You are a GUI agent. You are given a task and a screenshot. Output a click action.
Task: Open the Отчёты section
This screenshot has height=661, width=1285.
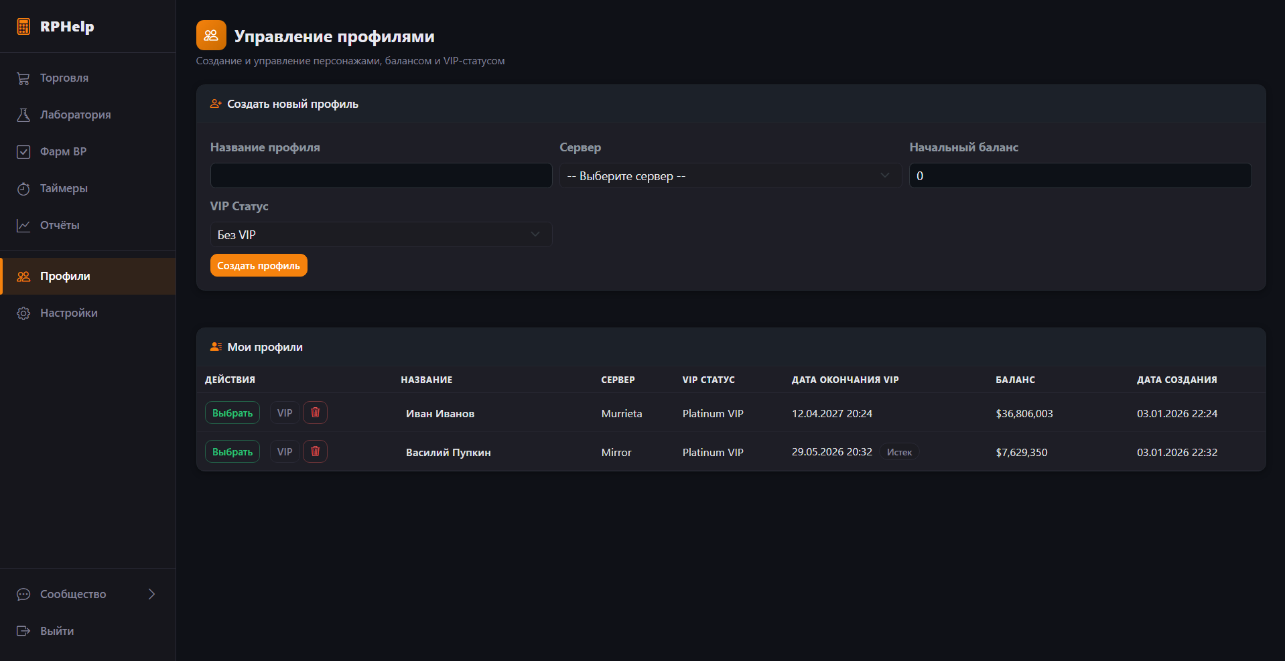(x=88, y=226)
